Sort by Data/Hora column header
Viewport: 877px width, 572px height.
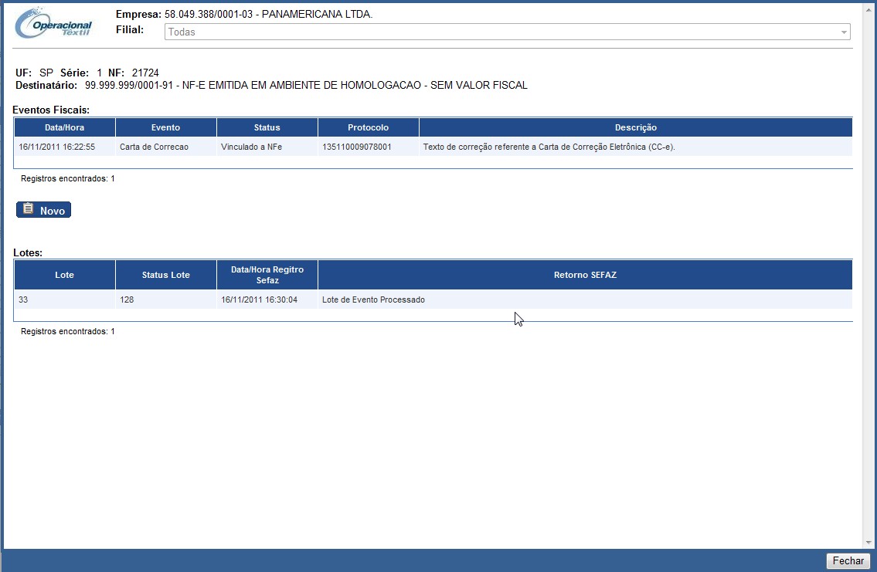tap(64, 127)
